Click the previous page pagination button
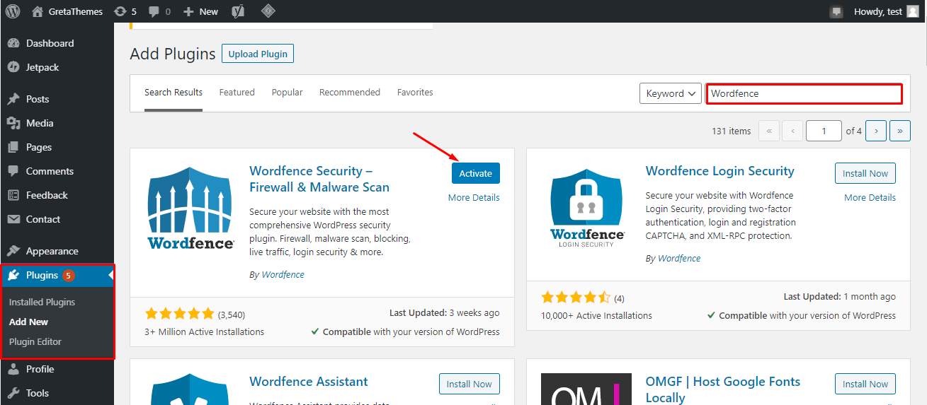Viewport: 927px width, 405px height. [792, 131]
